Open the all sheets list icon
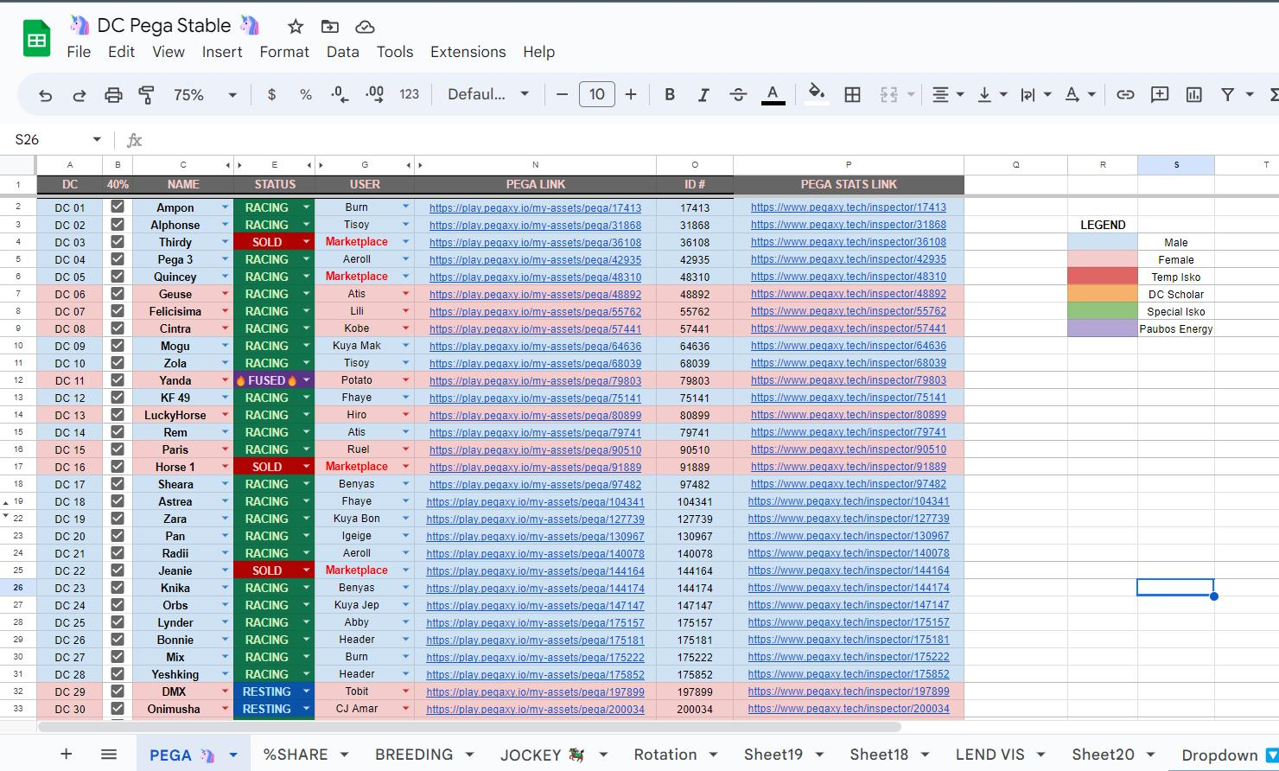Image resolution: width=1279 pixels, height=771 pixels. point(109,755)
